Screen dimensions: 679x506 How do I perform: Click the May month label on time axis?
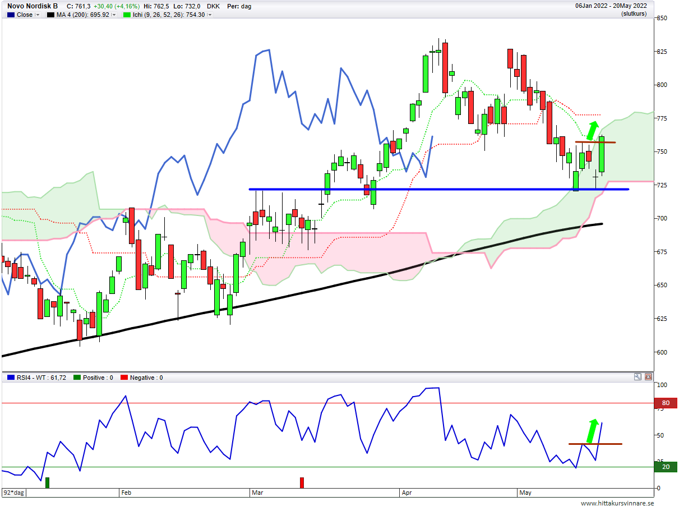pyautogui.click(x=525, y=493)
